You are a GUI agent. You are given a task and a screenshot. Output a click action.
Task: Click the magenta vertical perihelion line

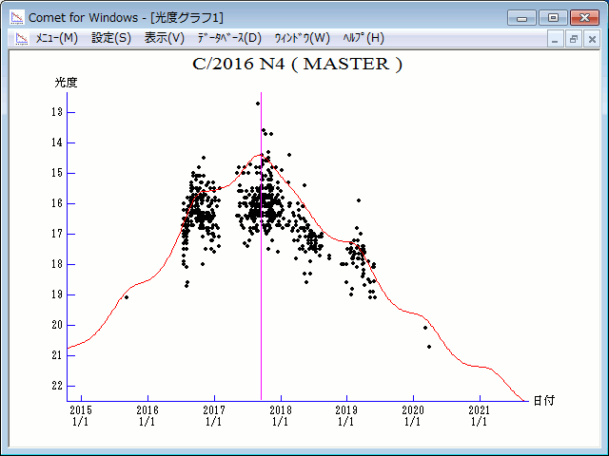pyautogui.click(x=261, y=285)
